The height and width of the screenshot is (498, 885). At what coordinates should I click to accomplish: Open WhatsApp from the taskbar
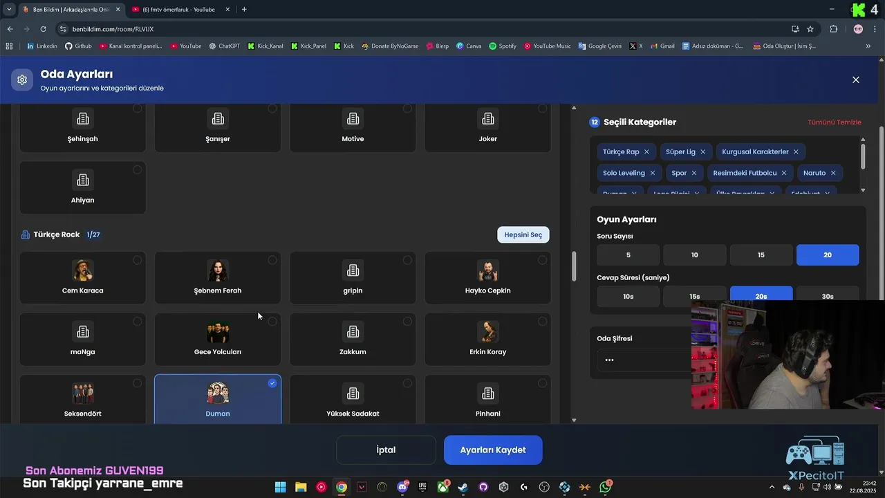pyautogui.click(x=606, y=487)
